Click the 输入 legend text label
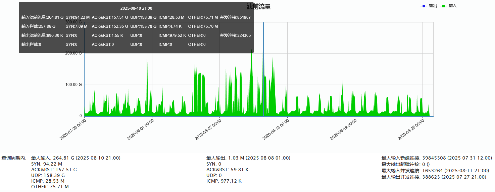Viewport: 495px width, 192px height. [x=453, y=6]
